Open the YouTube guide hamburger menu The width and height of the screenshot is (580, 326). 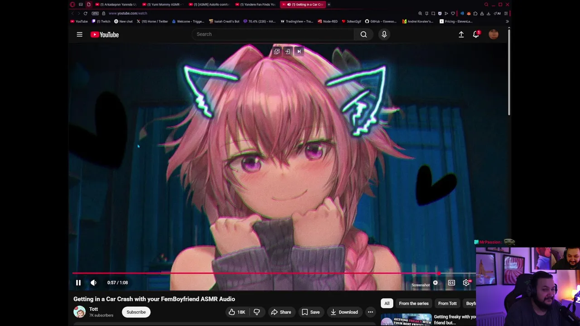79,34
